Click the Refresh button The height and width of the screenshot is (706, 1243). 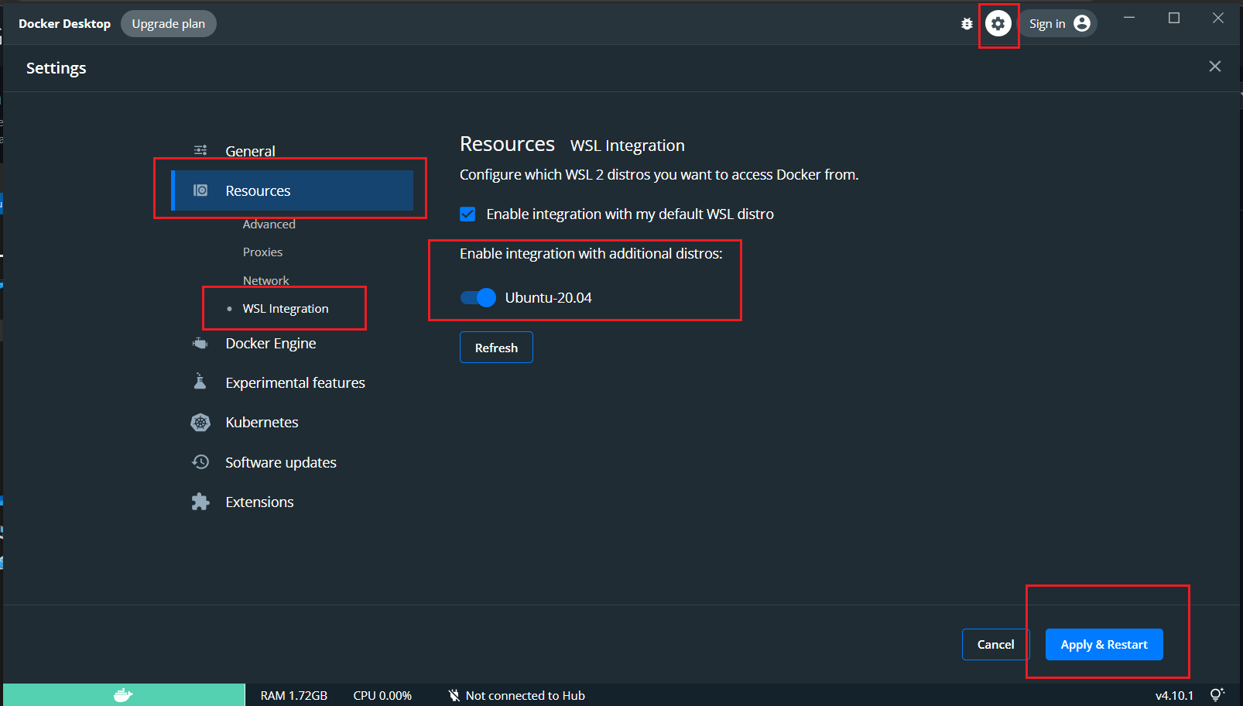point(496,348)
